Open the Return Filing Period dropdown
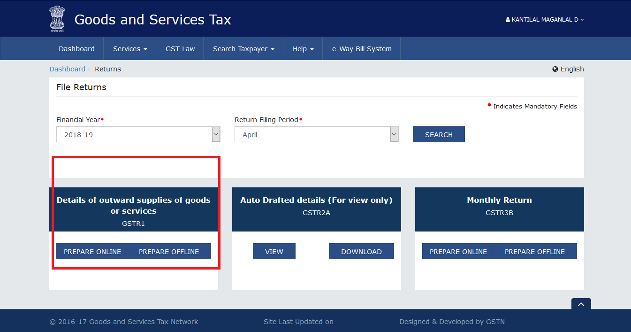This screenshot has height=332, width=631. coord(316,135)
